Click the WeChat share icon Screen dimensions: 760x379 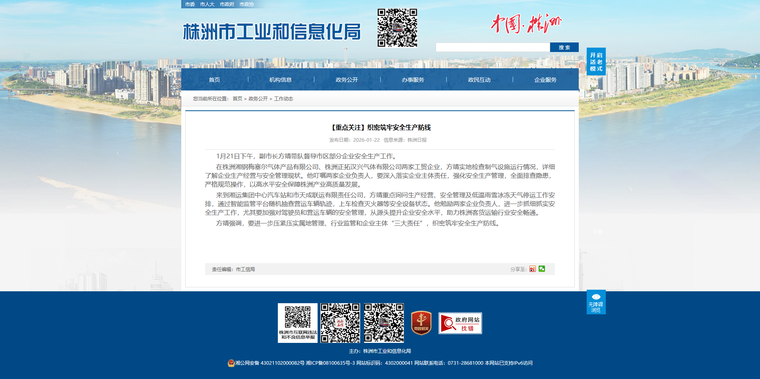point(542,269)
